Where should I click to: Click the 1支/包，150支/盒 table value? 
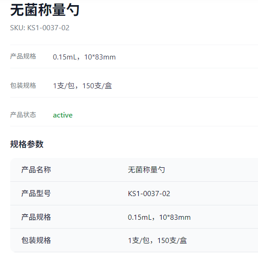157,241
